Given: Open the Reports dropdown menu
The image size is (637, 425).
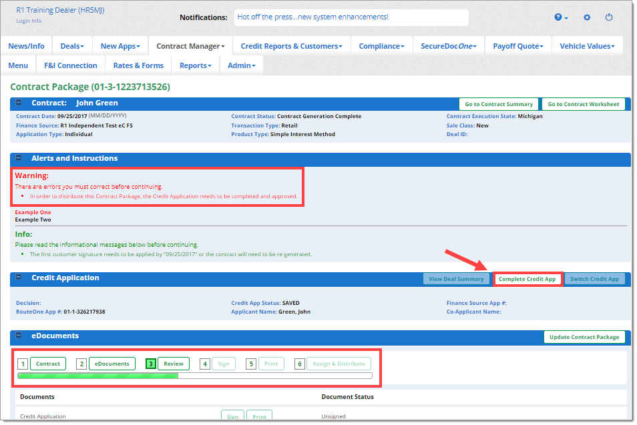Looking at the screenshot, I should [x=196, y=65].
